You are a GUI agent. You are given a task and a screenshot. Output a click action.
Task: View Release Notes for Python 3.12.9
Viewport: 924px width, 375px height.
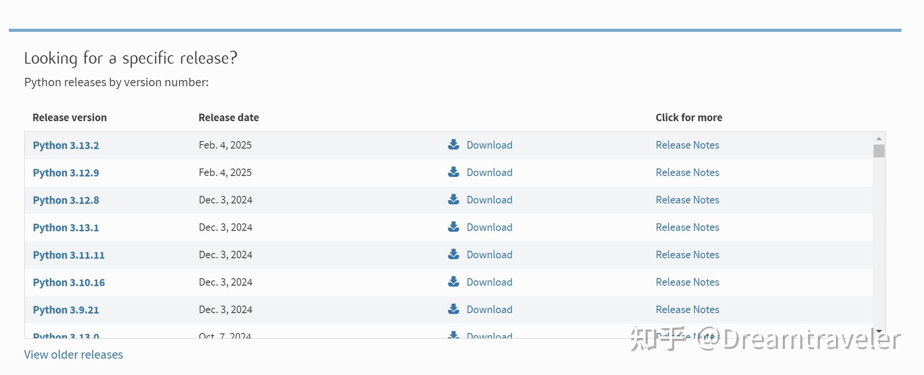point(687,172)
